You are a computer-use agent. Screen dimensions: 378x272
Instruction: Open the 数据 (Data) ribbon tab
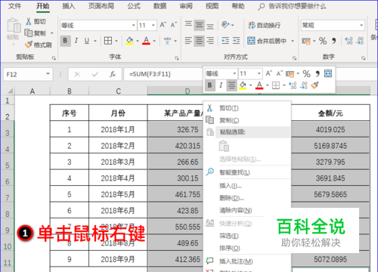point(160,6)
